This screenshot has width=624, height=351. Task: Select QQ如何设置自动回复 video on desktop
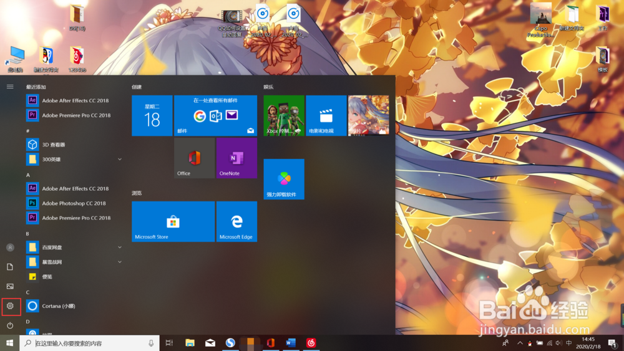[x=232, y=23]
